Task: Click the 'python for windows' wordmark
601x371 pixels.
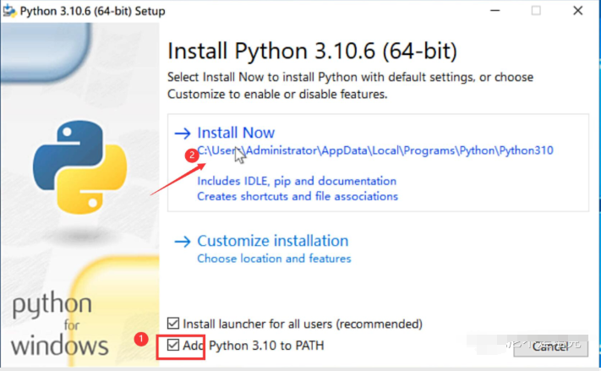Action: [x=59, y=325]
